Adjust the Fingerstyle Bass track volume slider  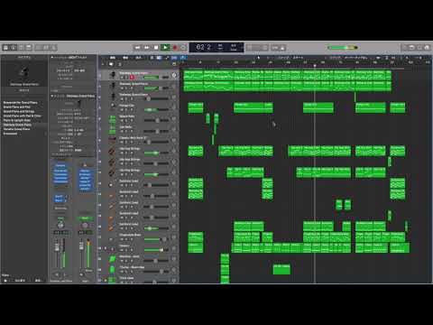(x=156, y=239)
